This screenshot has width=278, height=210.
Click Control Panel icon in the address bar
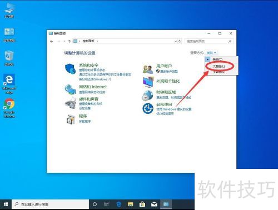pos(75,41)
